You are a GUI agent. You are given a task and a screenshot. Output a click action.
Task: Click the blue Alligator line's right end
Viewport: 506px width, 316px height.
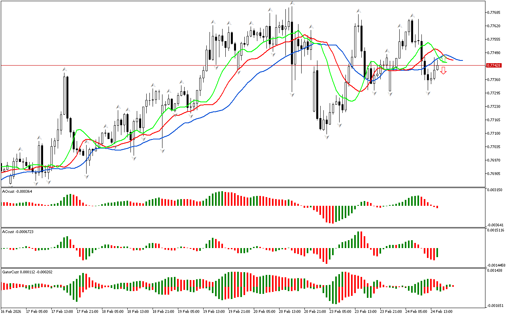coord(462,60)
